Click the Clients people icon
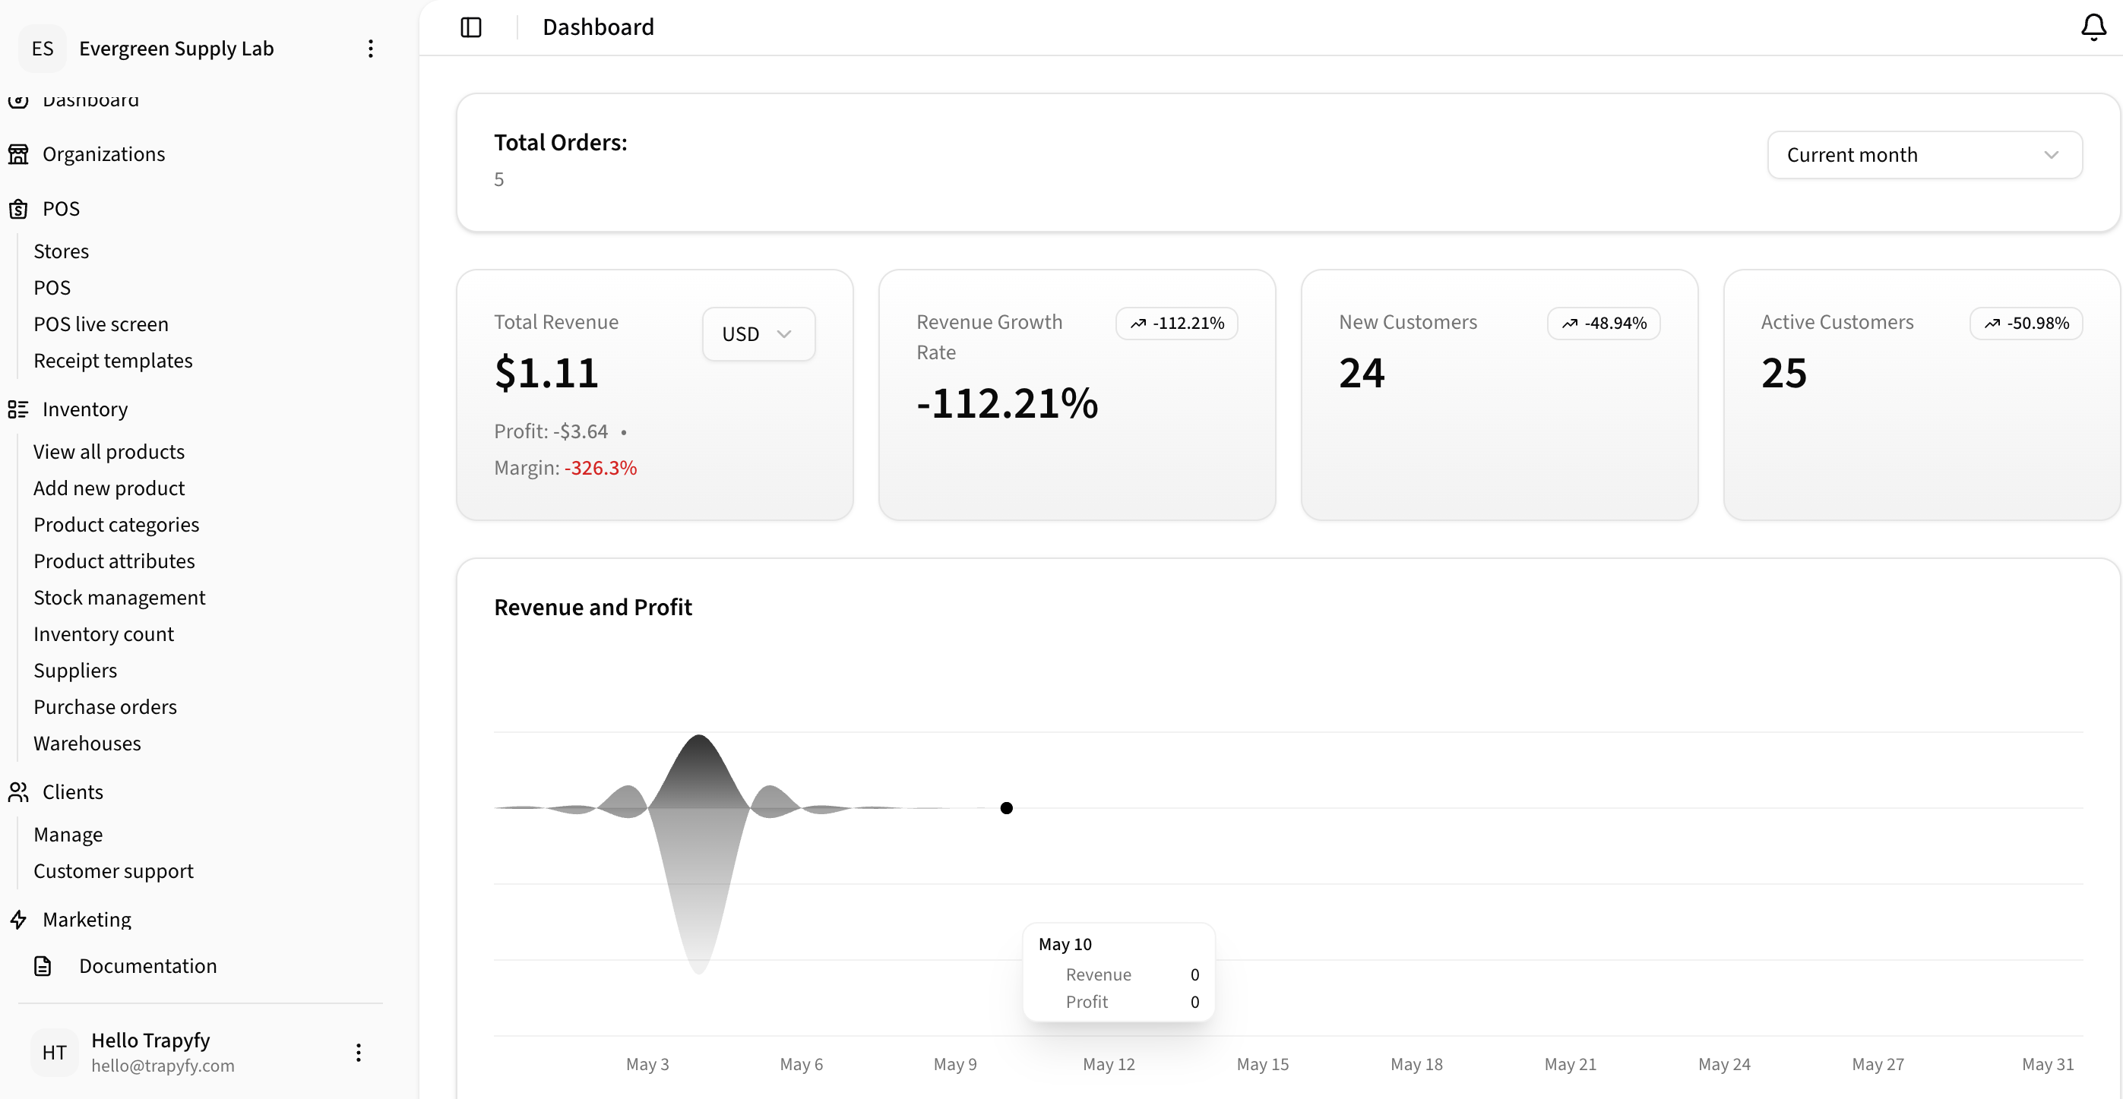 point(18,791)
